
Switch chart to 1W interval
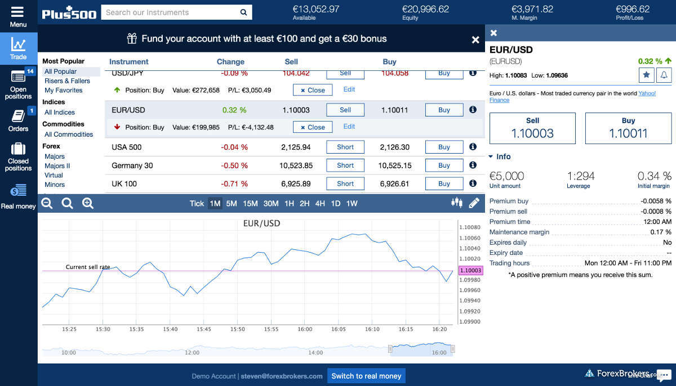[352, 204]
